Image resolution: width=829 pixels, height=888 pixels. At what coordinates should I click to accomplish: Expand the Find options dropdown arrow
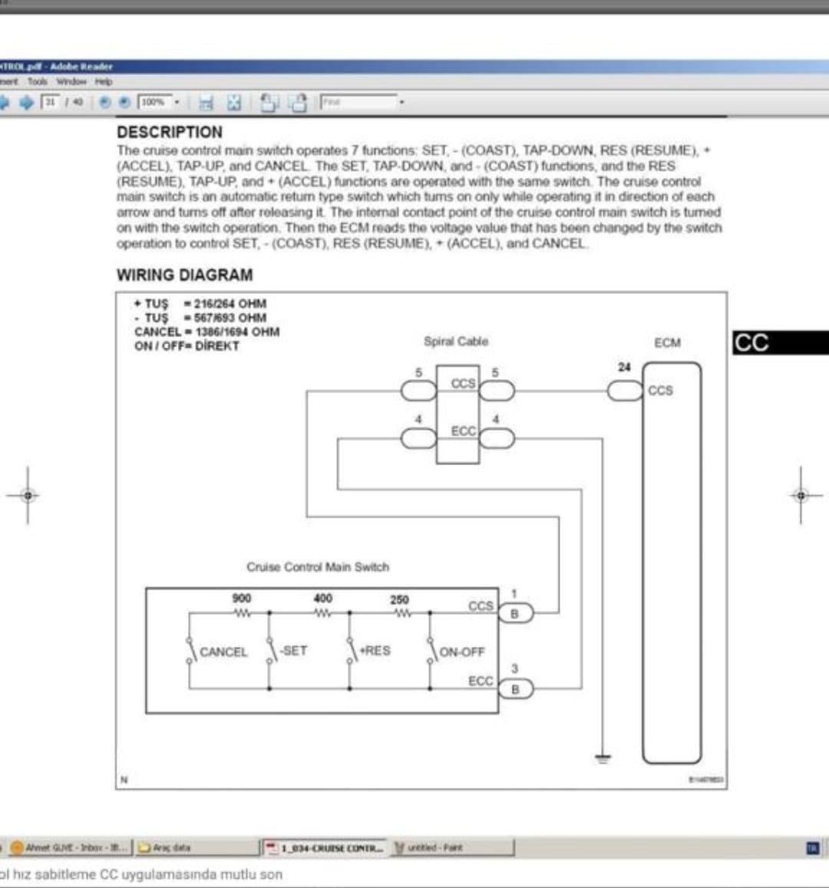401,102
